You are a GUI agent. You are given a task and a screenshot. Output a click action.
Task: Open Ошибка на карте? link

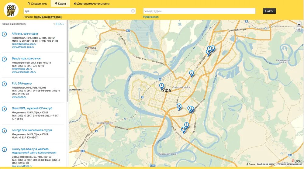[266, 164]
